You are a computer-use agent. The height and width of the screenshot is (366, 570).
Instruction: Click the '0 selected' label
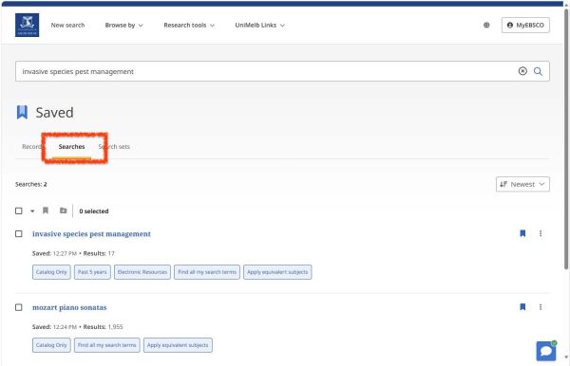click(x=94, y=210)
